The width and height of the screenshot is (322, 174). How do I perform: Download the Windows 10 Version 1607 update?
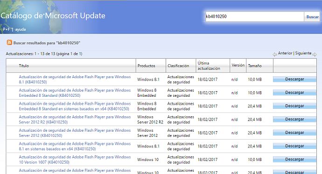[x=294, y=159]
